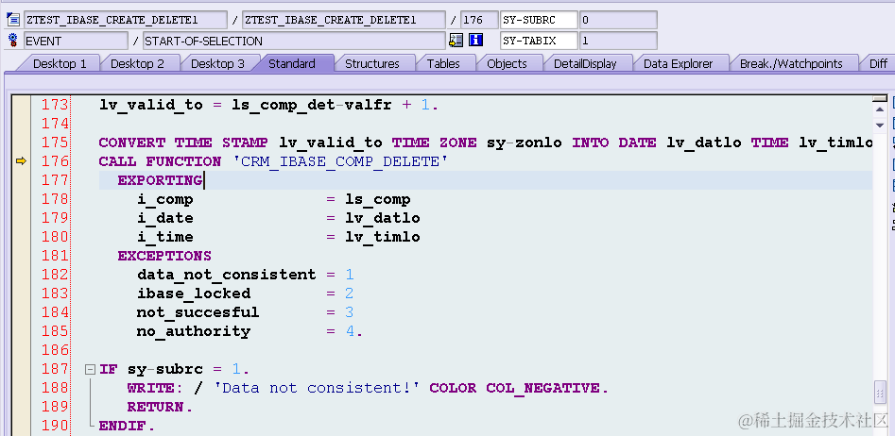Click 'ibase_locked' exception name

point(194,293)
